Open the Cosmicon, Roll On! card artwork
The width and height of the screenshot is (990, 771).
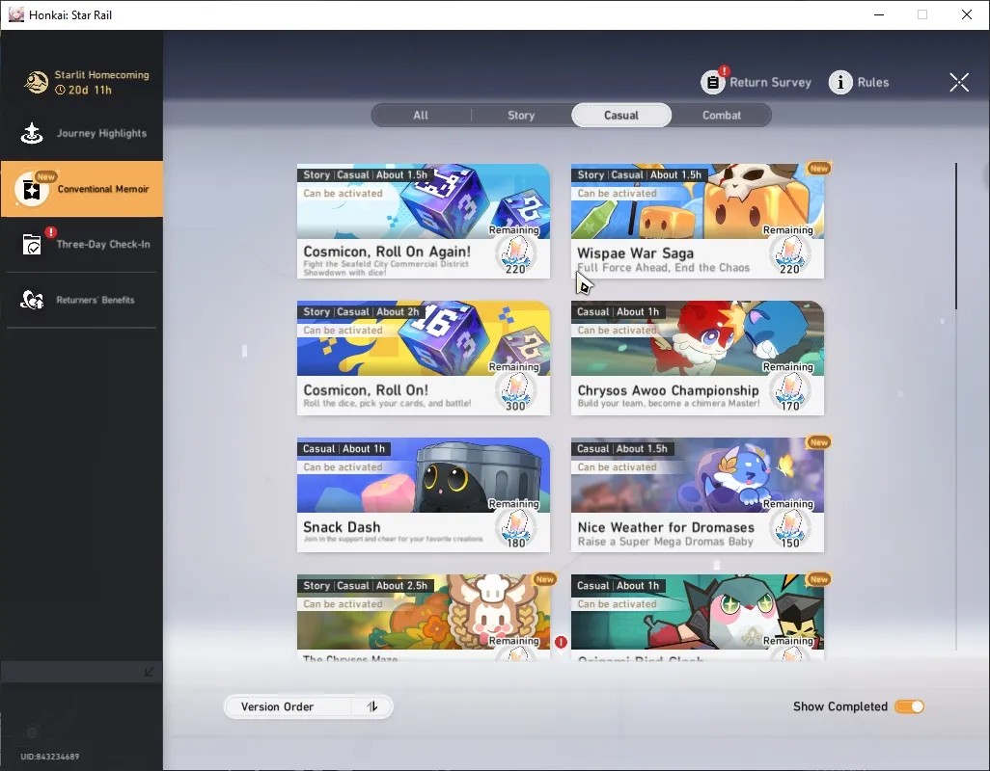point(423,338)
